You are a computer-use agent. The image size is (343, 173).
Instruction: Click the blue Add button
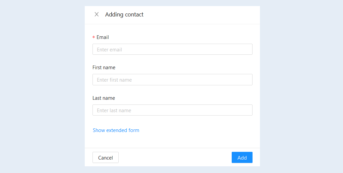coord(242,158)
